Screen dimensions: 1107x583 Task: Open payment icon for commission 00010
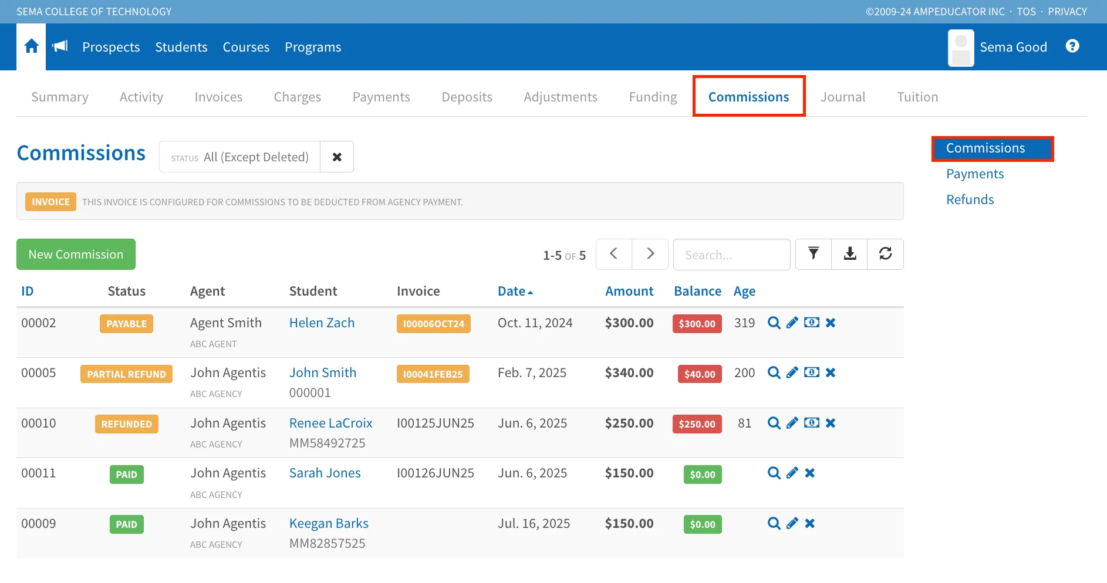coord(812,423)
